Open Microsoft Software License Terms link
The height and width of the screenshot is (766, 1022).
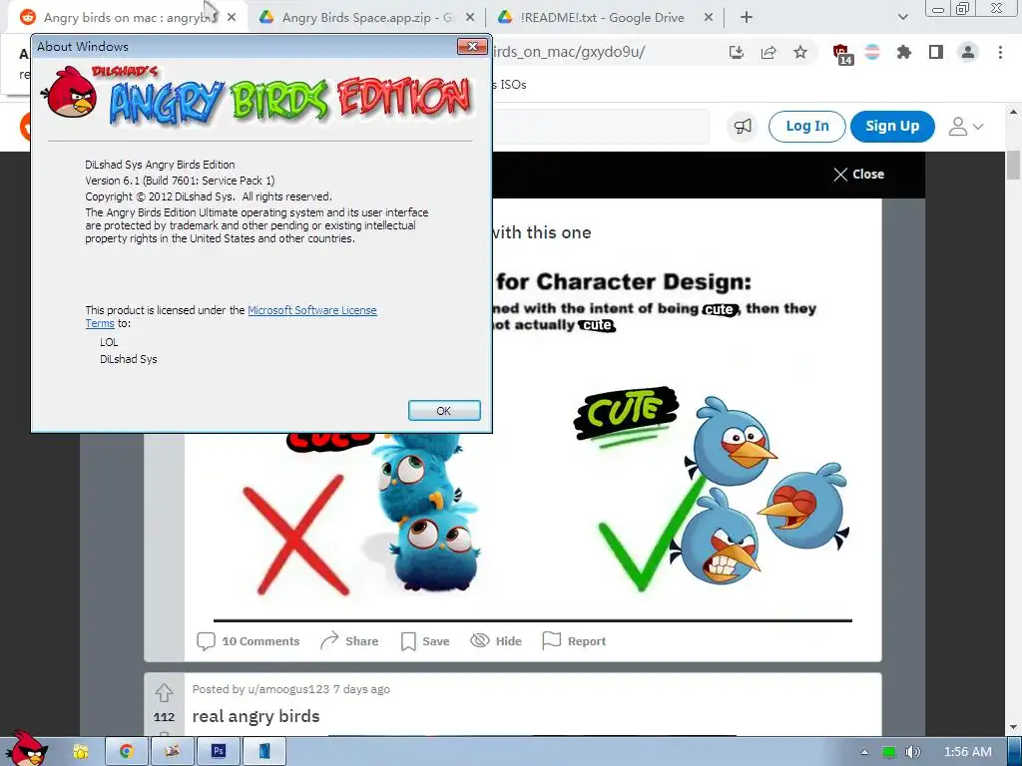(312, 311)
